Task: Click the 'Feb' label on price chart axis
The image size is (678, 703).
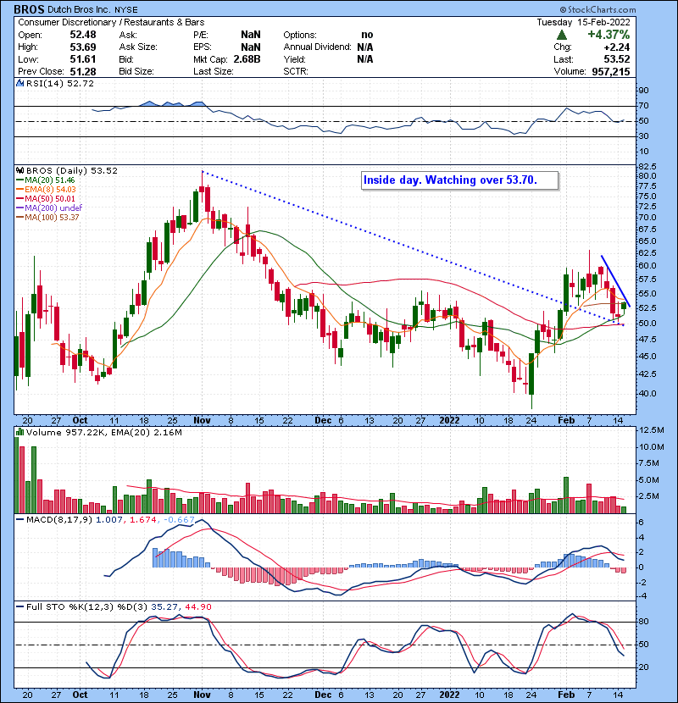Action: click(x=566, y=421)
